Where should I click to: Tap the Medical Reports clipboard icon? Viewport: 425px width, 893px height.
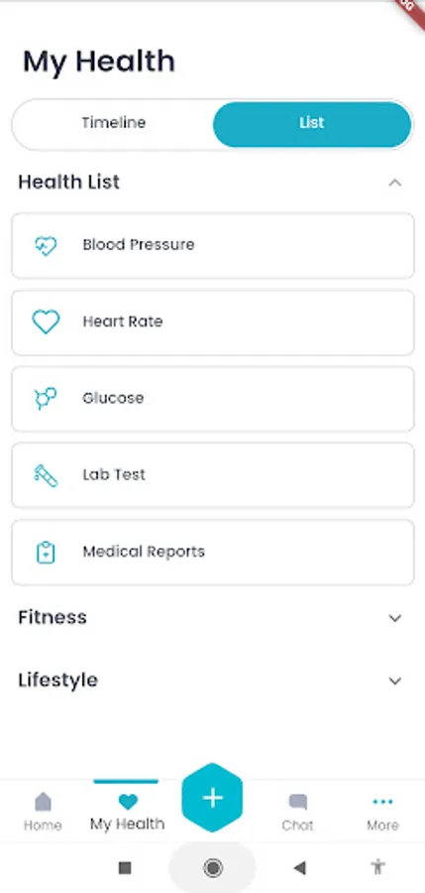[x=46, y=553]
